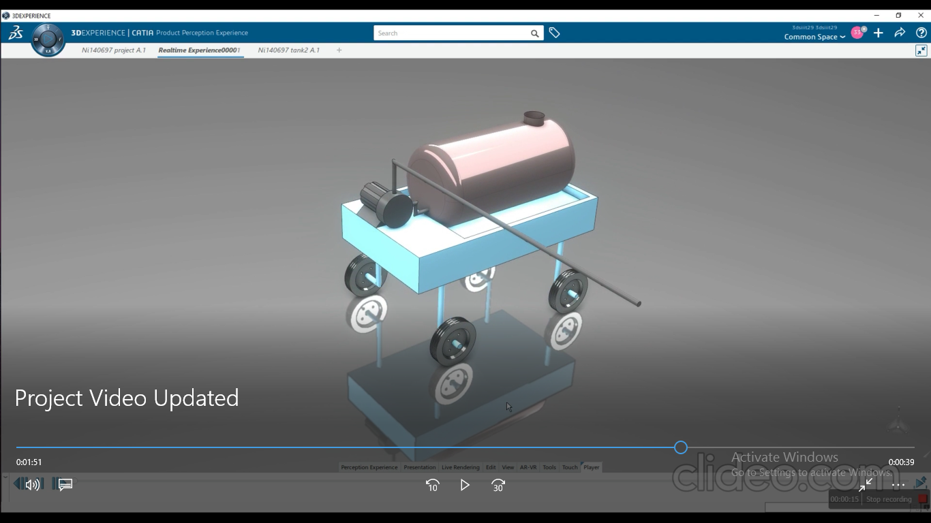The width and height of the screenshot is (931, 523).
Task: Click the collapse panel icon at top right
Action: pos(921,50)
